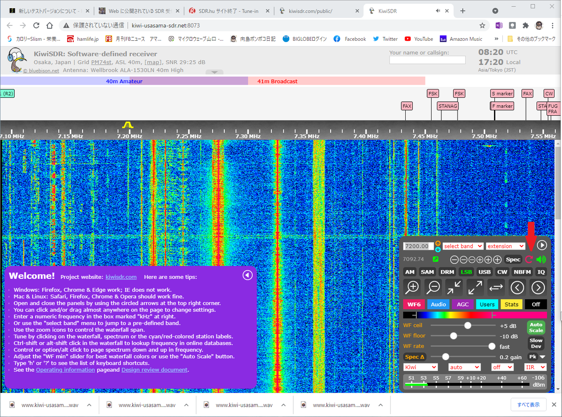Switch to the Audio settings tab
The height and width of the screenshot is (417, 562).
(x=438, y=304)
